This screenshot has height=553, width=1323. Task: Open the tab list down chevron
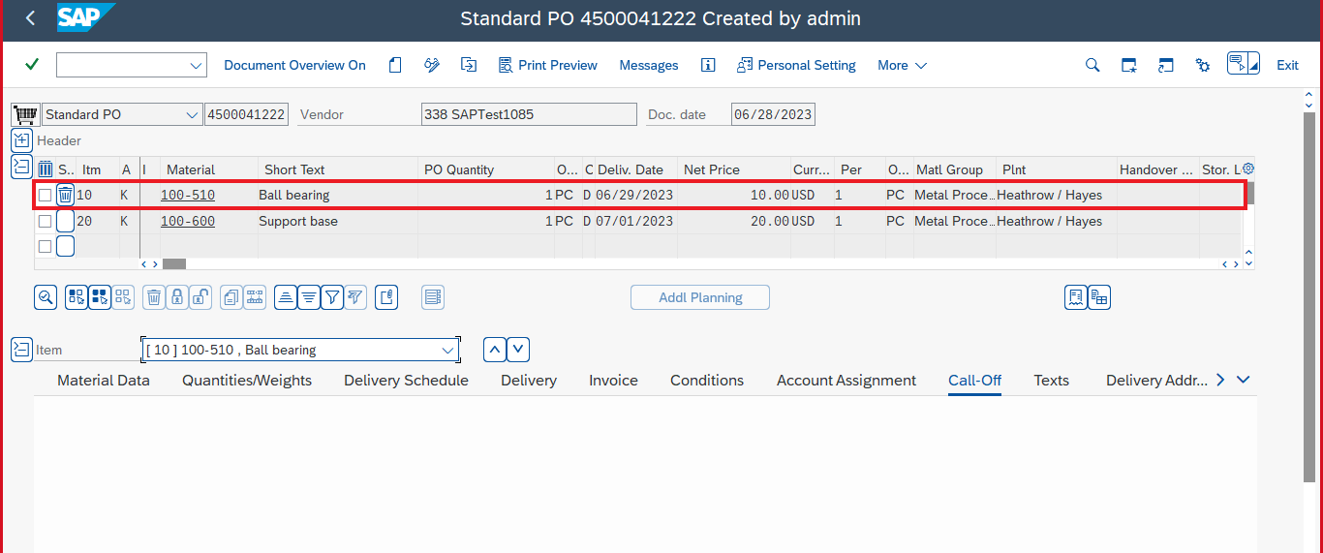click(1244, 380)
